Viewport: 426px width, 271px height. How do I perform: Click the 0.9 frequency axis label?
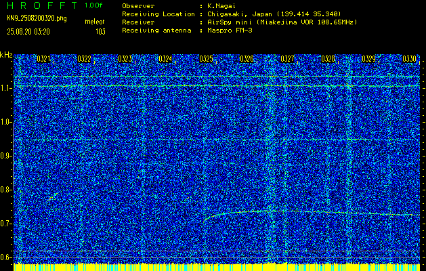pos(6,156)
